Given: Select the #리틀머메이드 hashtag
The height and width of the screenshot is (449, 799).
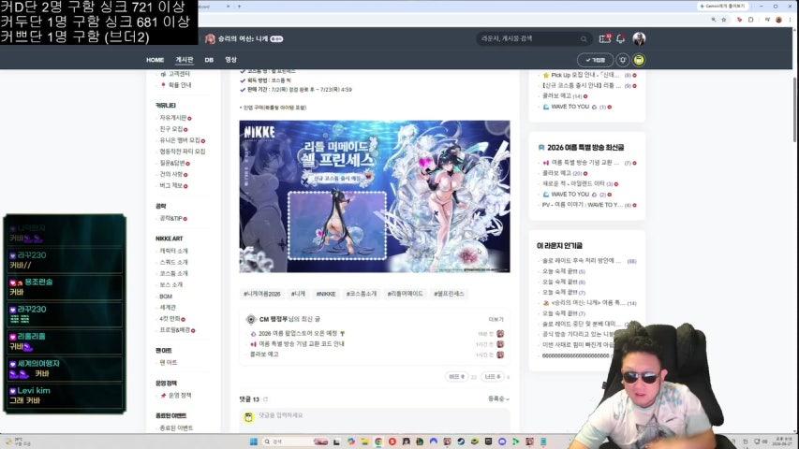Looking at the screenshot, I should 405,294.
